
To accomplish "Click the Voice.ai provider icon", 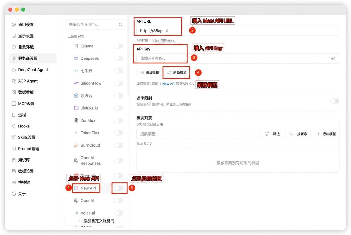I will 76,213.
